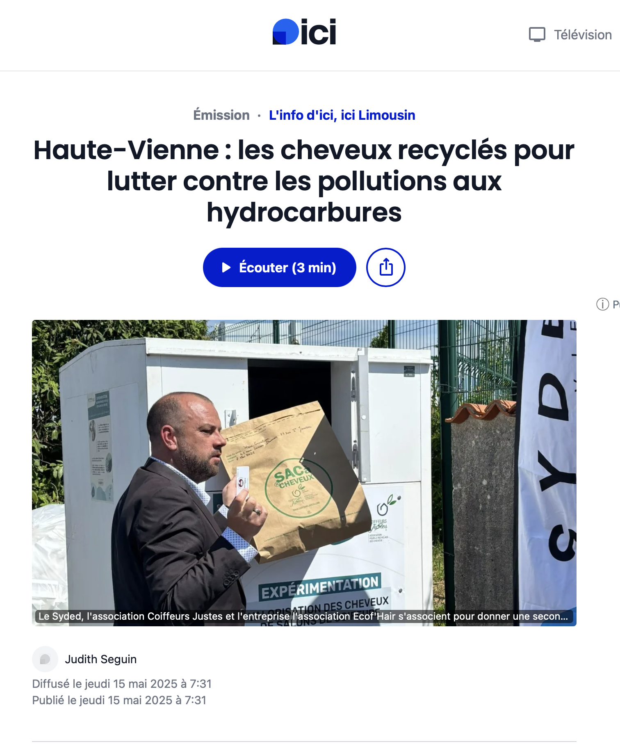Image resolution: width=620 pixels, height=744 pixels.
Task: Click the black ici wordmark text
Action: click(x=319, y=32)
